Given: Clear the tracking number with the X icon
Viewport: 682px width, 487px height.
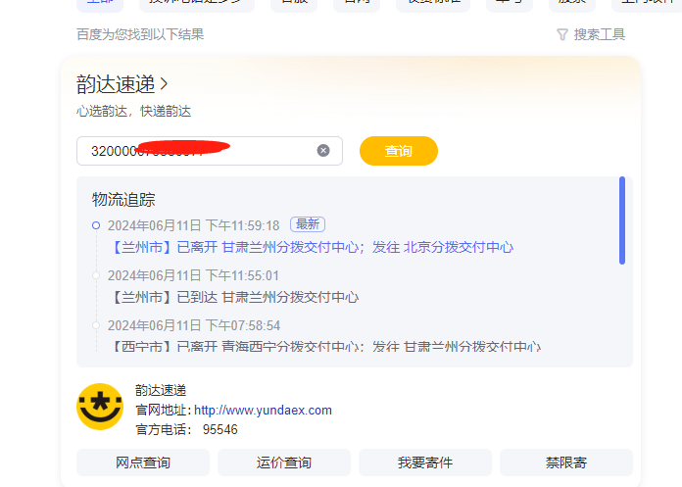Looking at the screenshot, I should [x=323, y=151].
